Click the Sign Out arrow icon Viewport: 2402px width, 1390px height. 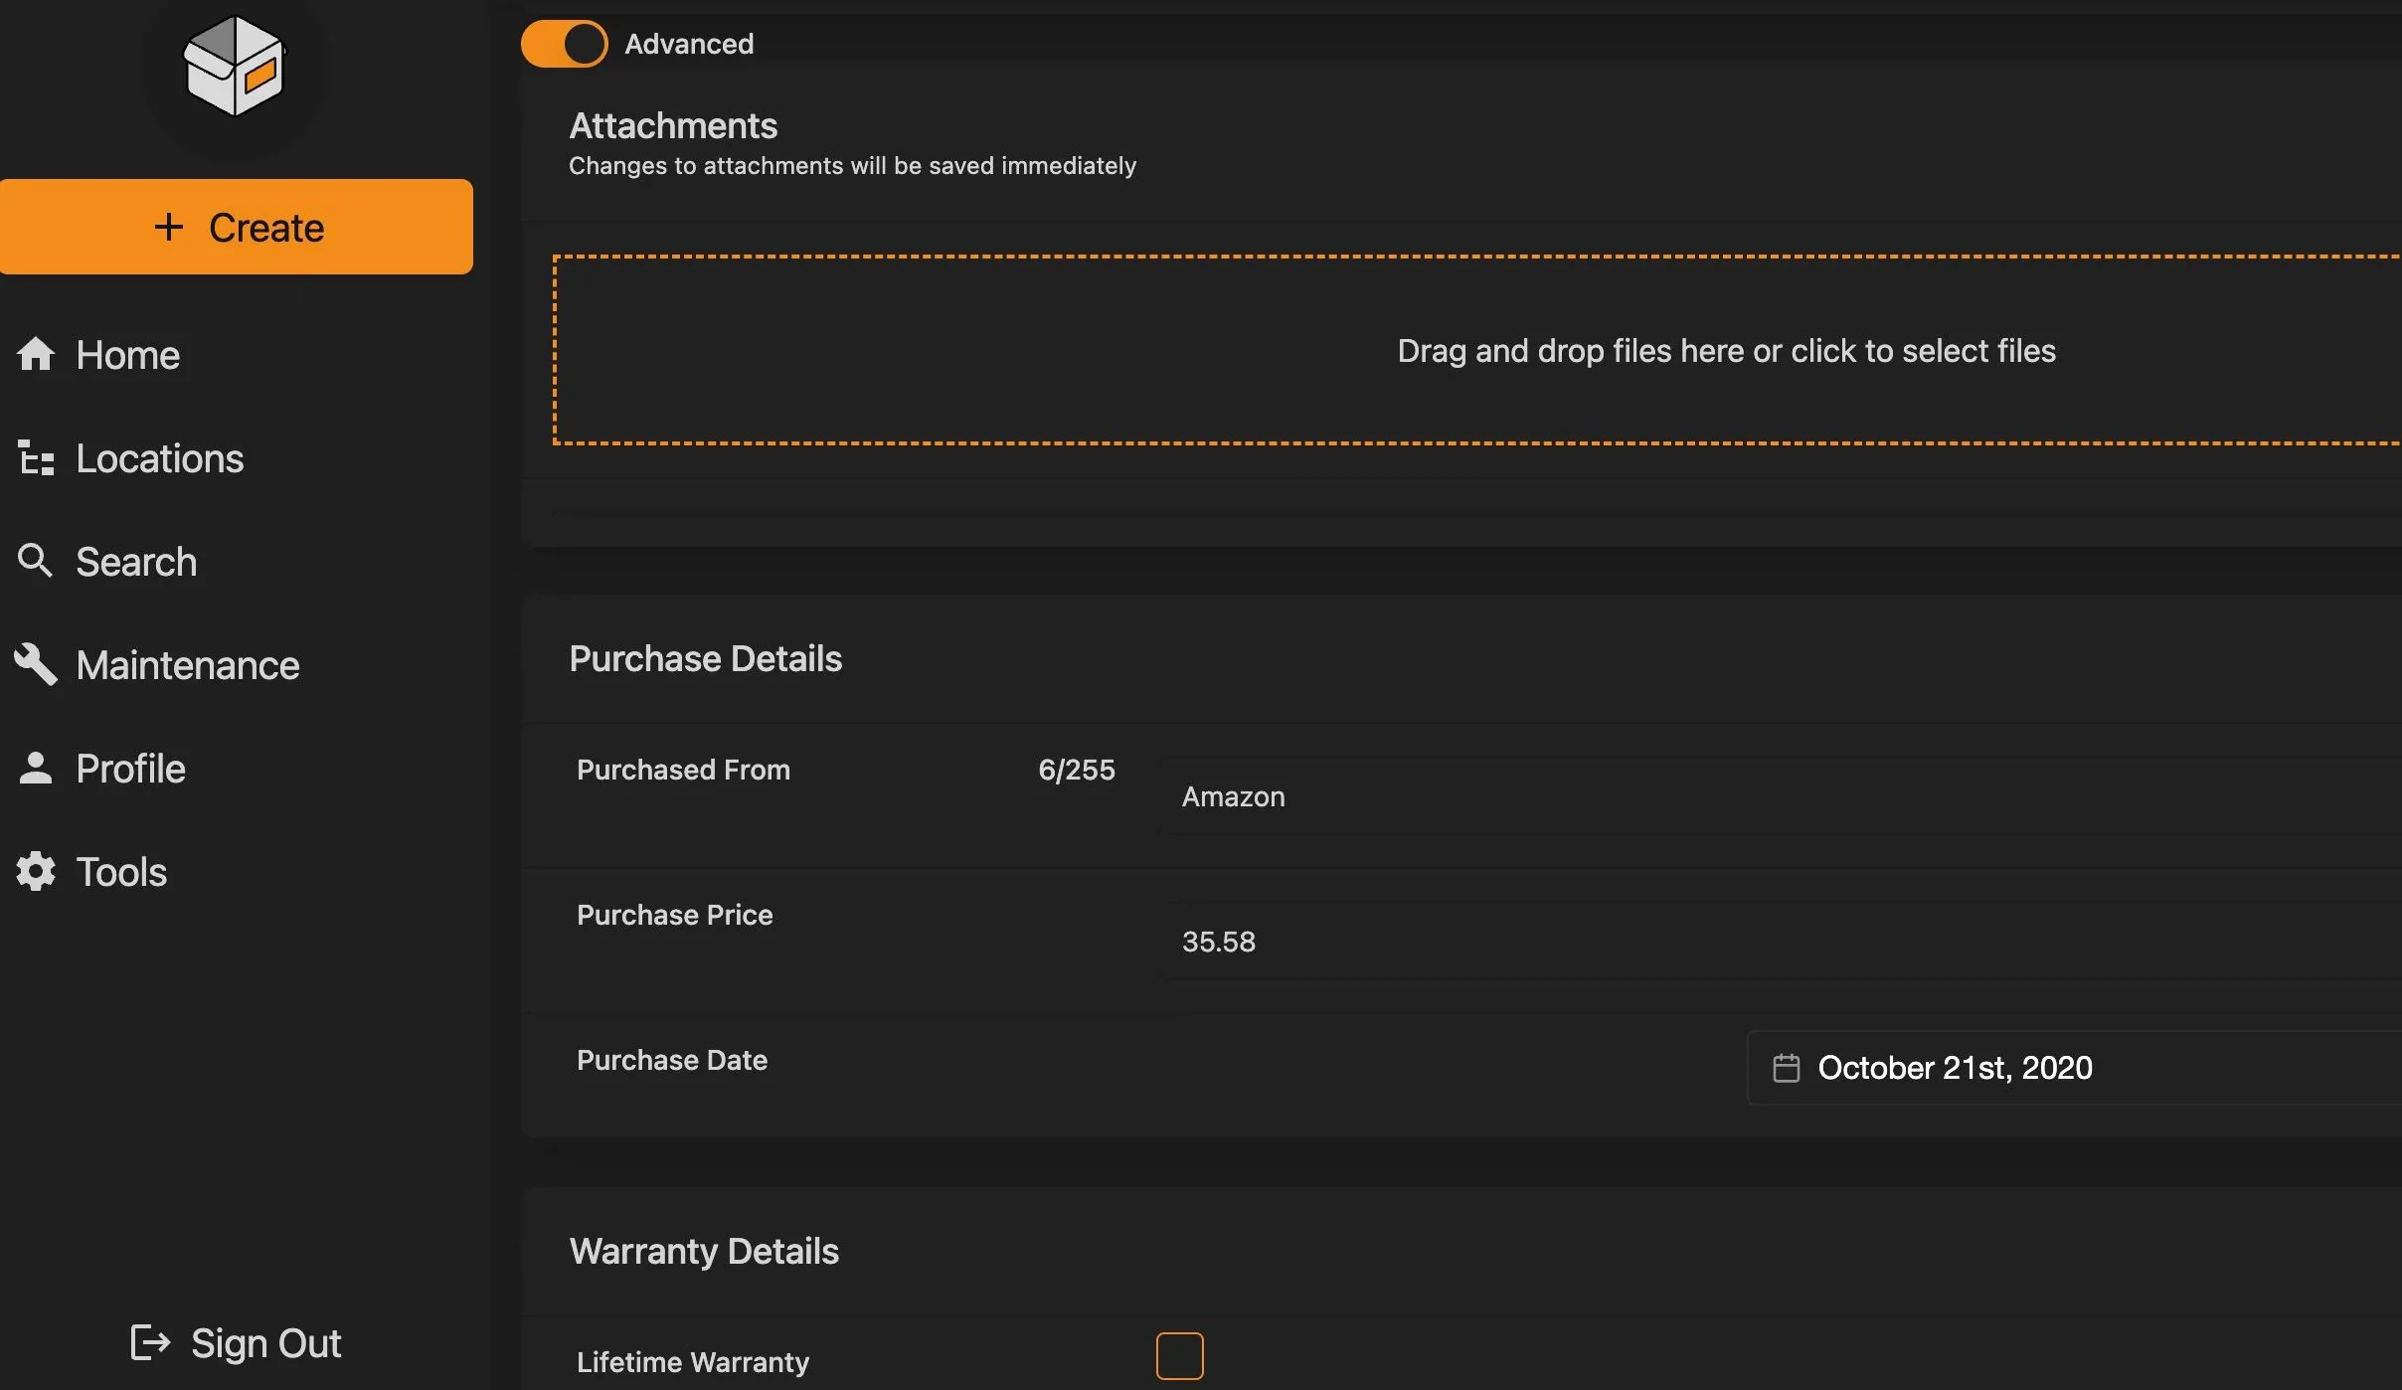(x=150, y=1342)
